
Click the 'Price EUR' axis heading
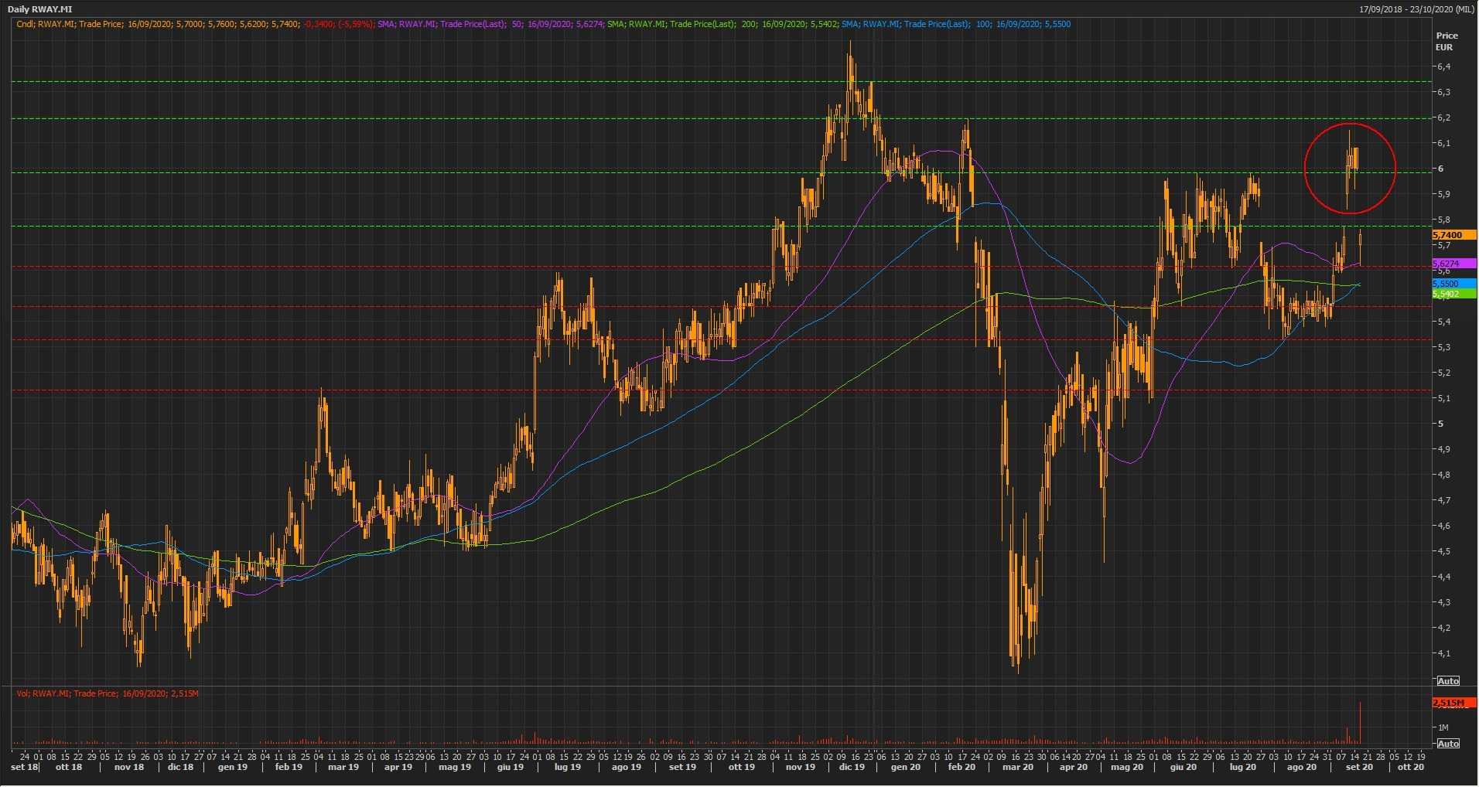[1447, 41]
